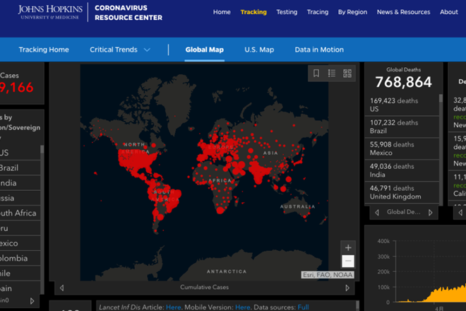Select India in the country list
The width and height of the screenshot is (466, 311).
tap(20, 183)
